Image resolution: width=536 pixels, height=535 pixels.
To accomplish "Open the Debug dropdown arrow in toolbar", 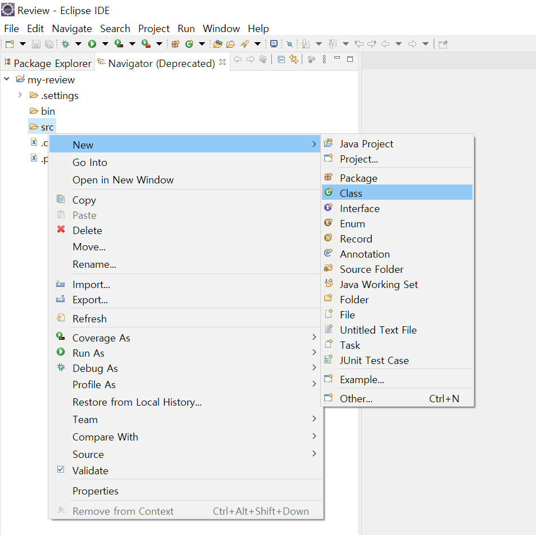I will point(78,44).
